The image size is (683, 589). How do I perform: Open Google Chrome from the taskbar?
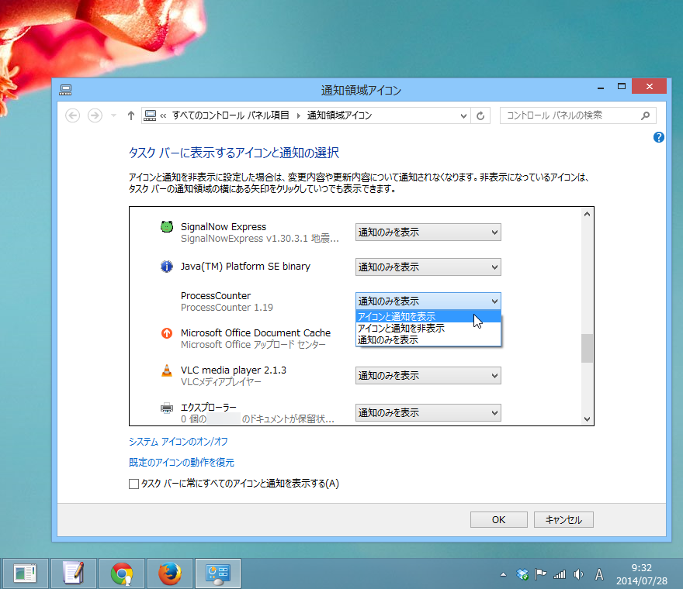click(x=122, y=573)
